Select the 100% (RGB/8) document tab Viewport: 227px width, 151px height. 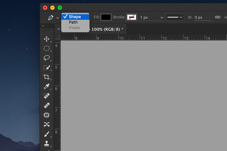point(107,29)
